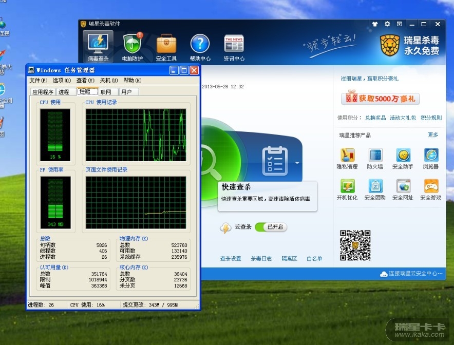Click the QR code image
The width and height of the screenshot is (454, 345).
coord(355,245)
